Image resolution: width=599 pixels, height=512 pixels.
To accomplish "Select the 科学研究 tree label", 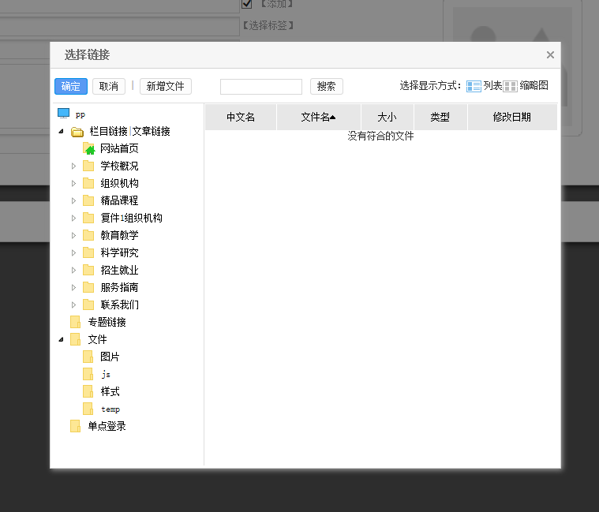I will pos(119,252).
